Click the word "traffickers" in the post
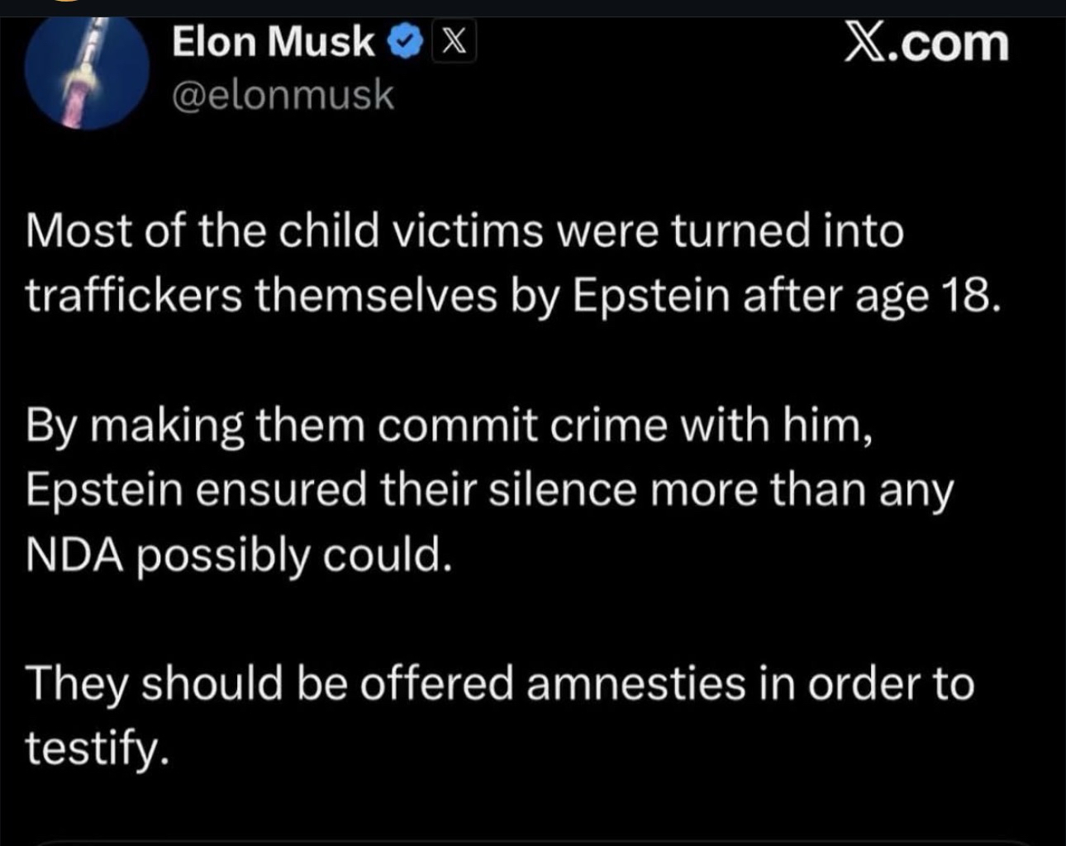Viewport: 1066px width, 846px height. pyautogui.click(x=134, y=296)
